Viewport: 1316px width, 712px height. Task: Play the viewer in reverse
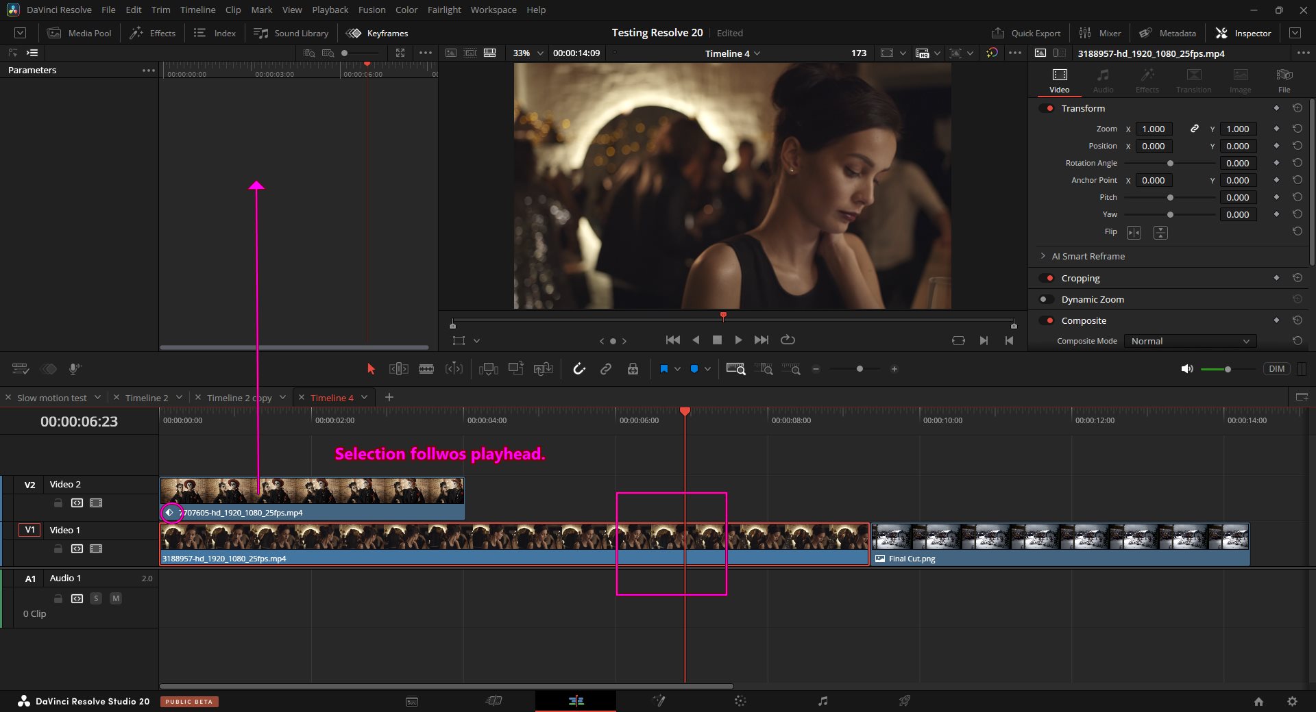pyautogui.click(x=696, y=340)
